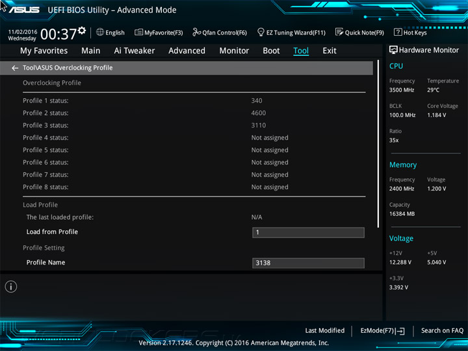Click the vertical scrollbar of the profile list

(378, 144)
